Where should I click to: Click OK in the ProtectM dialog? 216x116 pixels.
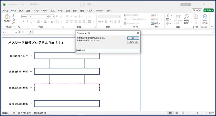tap(133, 38)
